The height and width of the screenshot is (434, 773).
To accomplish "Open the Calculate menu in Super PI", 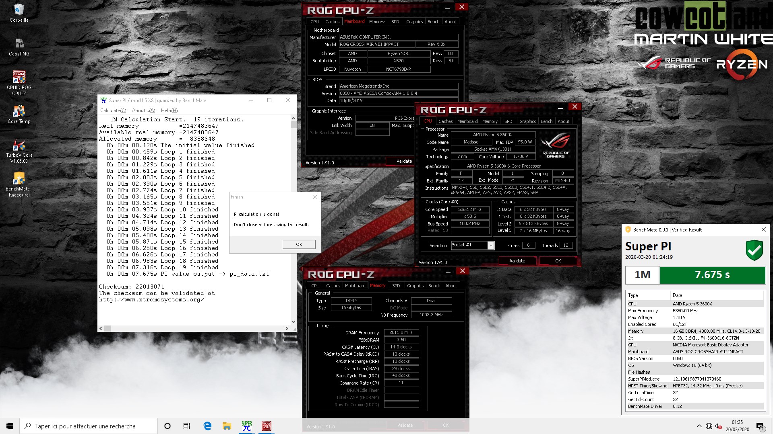I will (113, 111).
